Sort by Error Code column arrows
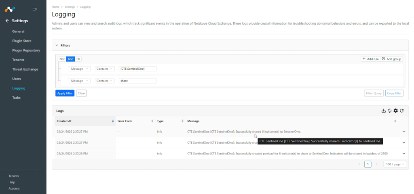 click(x=152, y=121)
